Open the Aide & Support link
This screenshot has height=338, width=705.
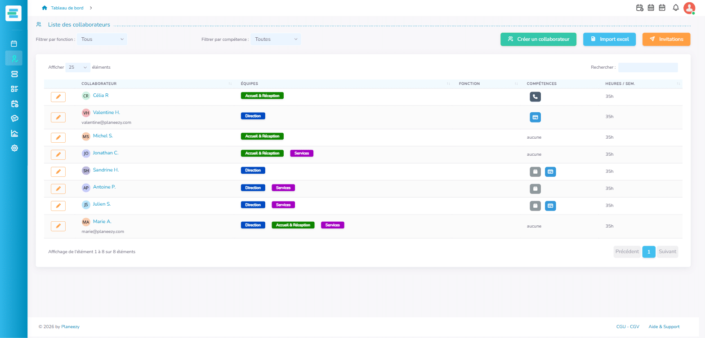(x=664, y=327)
